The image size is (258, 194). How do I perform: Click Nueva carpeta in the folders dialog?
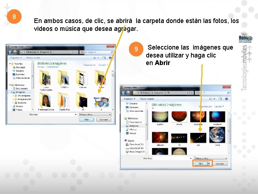click(x=33, y=58)
